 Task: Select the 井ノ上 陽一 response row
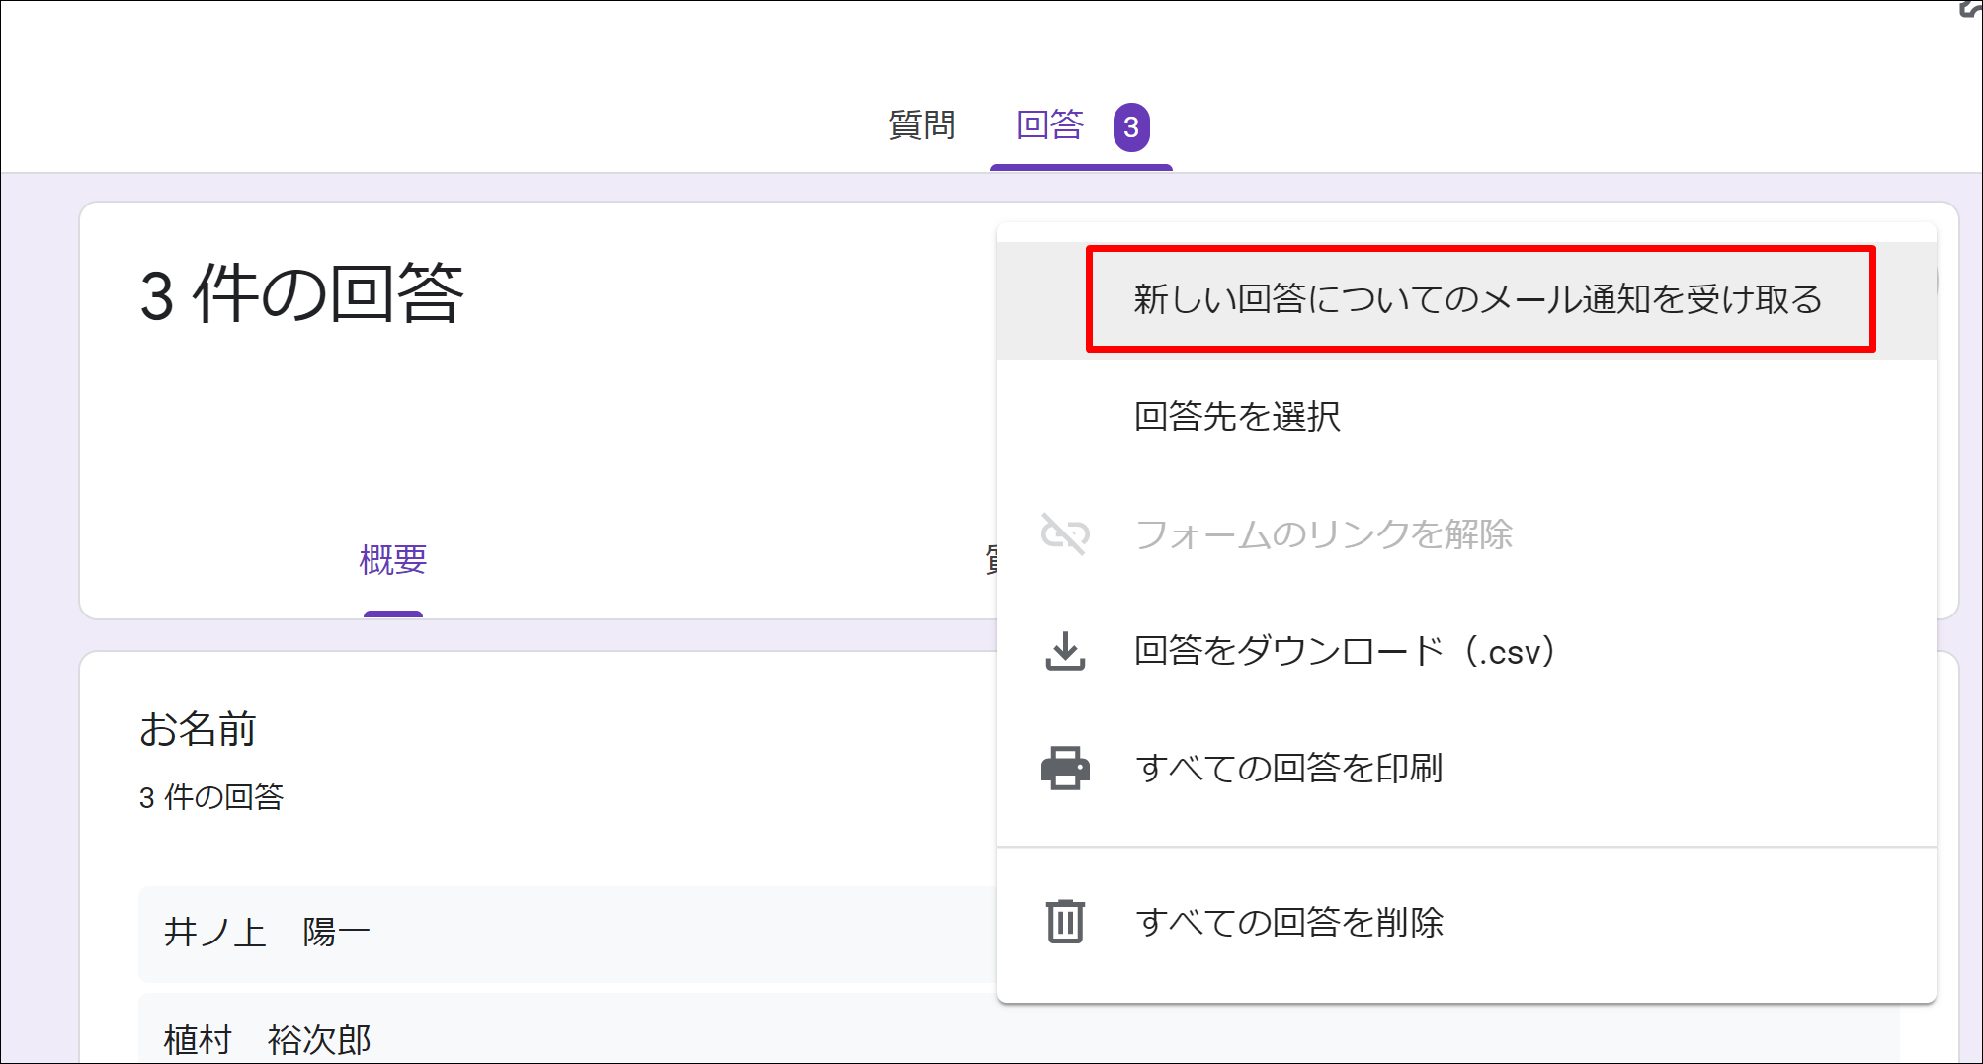tap(267, 933)
